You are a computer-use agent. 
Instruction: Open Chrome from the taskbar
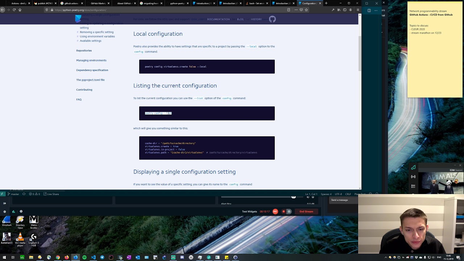point(58,257)
